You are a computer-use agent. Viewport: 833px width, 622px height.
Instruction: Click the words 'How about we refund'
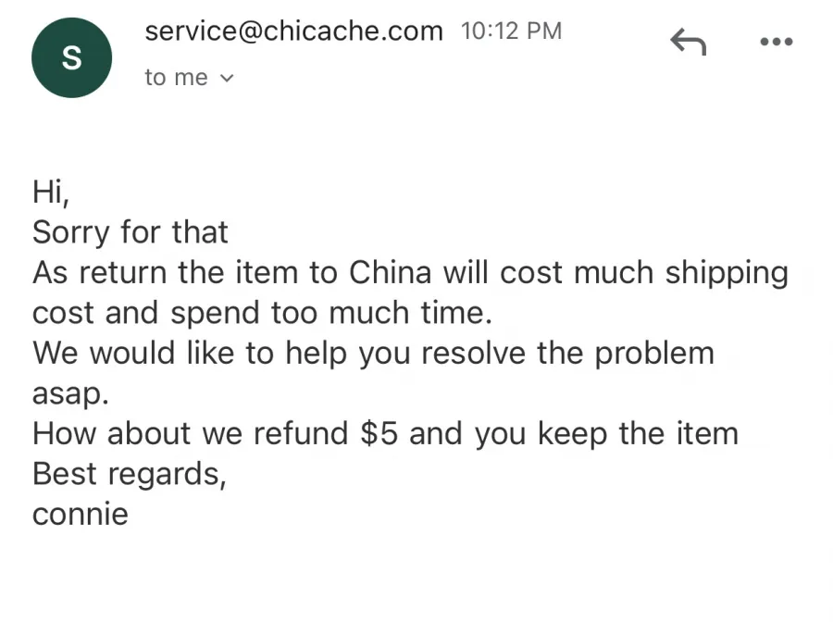pos(190,433)
